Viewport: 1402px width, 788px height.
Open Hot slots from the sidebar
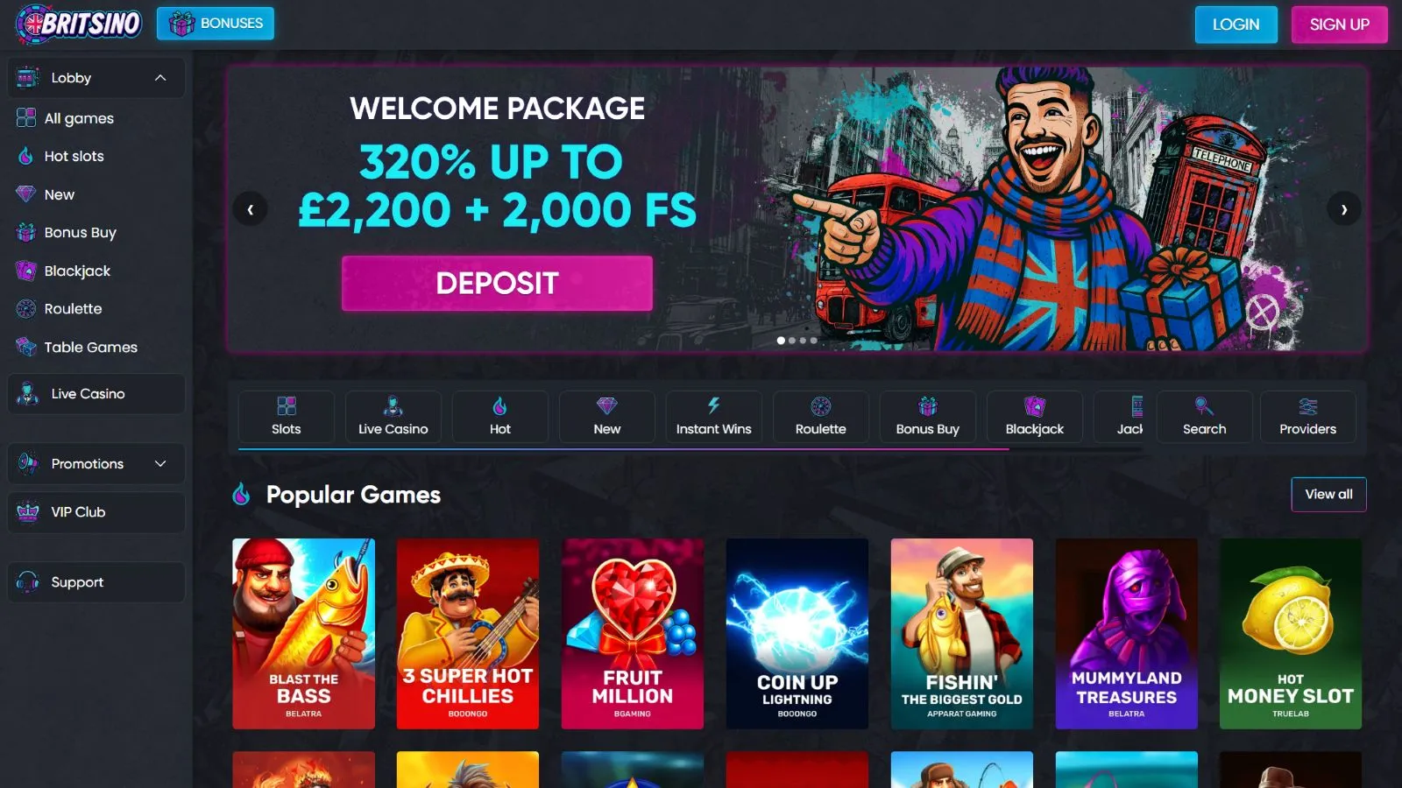(74, 156)
